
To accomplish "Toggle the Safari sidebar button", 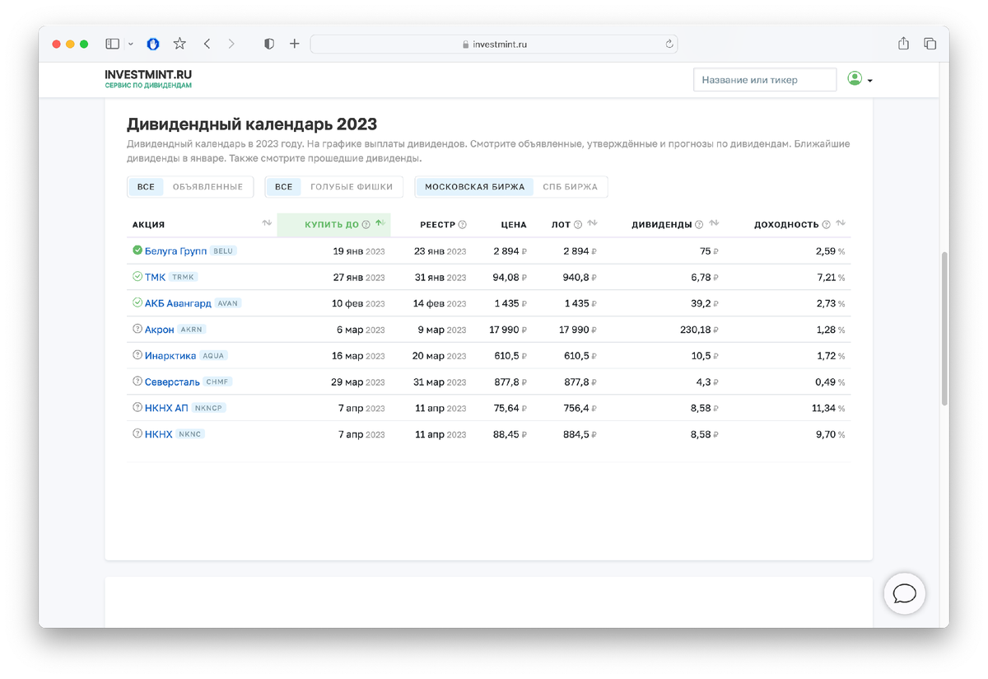I will tap(113, 44).
